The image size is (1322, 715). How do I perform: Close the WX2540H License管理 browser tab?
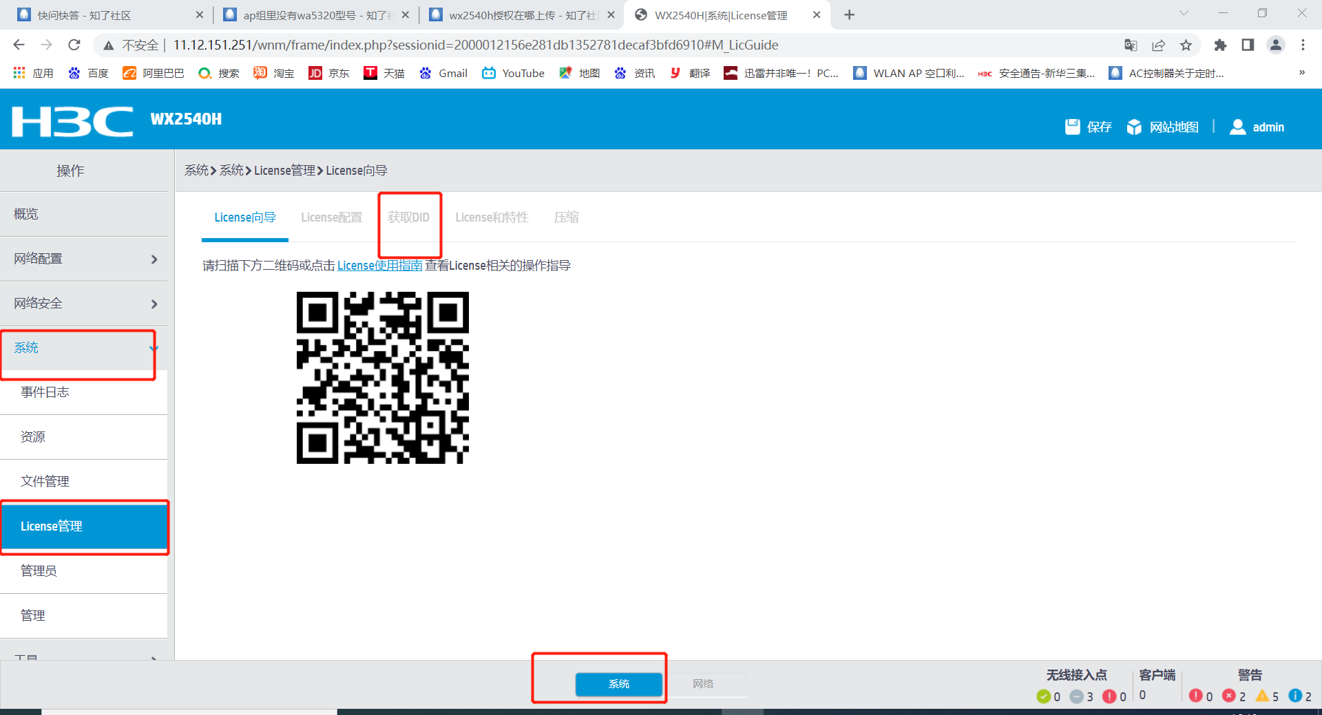click(x=817, y=14)
